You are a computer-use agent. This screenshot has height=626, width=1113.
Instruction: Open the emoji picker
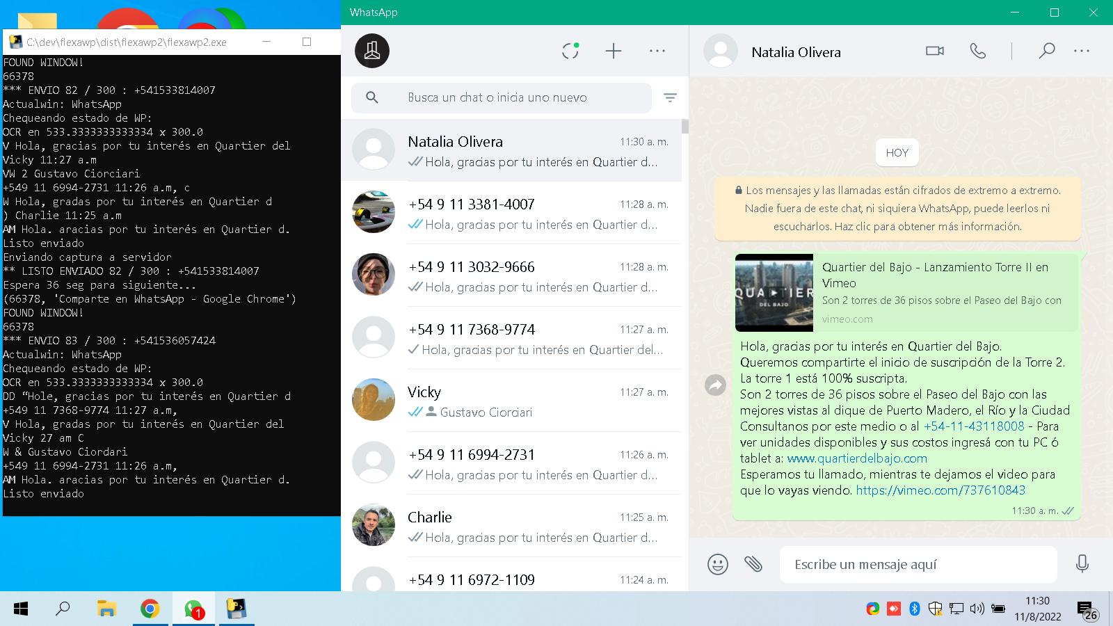coord(718,564)
